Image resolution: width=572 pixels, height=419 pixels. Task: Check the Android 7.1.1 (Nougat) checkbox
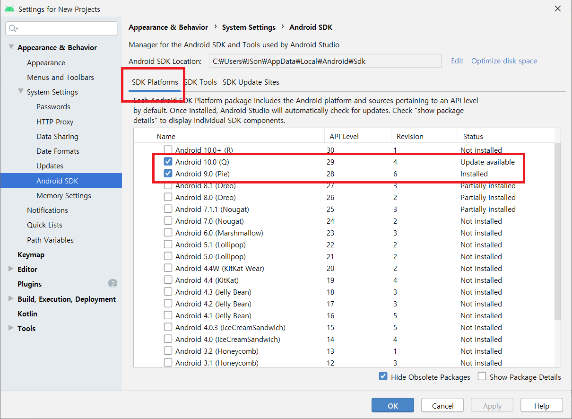click(x=168, y=209)
